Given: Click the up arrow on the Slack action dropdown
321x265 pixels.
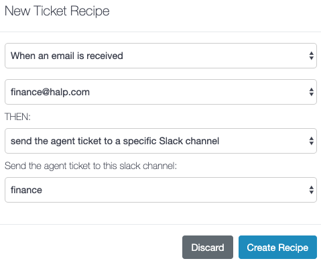Looking at the screenshot, I should (312, 139).
